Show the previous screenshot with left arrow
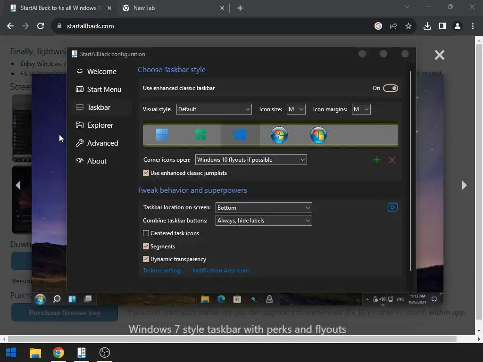Screen dimensions: 483x362 click(18, 185)
